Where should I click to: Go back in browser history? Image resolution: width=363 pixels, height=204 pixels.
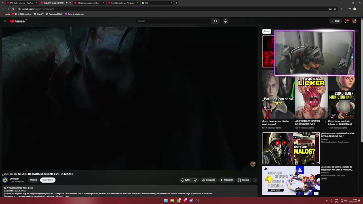tap(3, 9)
